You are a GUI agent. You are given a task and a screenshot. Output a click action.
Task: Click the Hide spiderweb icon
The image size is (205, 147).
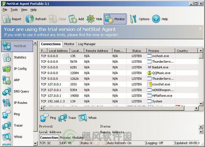point(91,19)
